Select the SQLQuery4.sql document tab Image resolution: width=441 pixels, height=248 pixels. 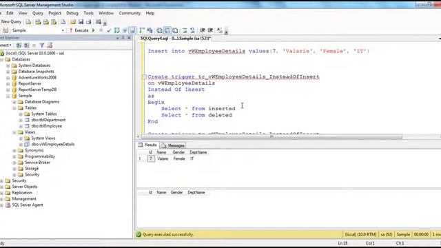click(x=176, y=39)
